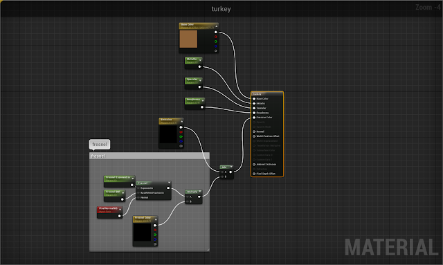Click the brown Base Color swatch preview
Screen dimensions: 443x265
188,39
